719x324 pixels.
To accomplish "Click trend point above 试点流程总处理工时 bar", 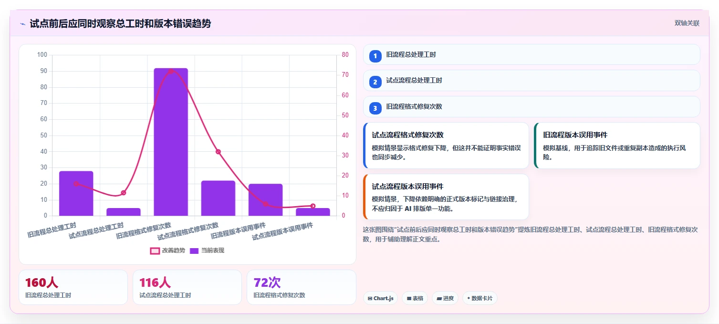I will [x=124, y=193].
